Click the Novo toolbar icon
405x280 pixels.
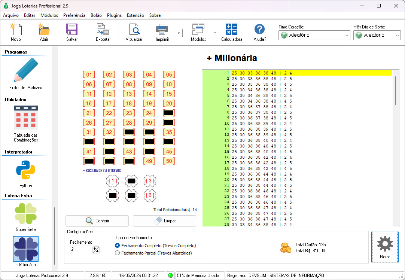click(x=16, y=30)
